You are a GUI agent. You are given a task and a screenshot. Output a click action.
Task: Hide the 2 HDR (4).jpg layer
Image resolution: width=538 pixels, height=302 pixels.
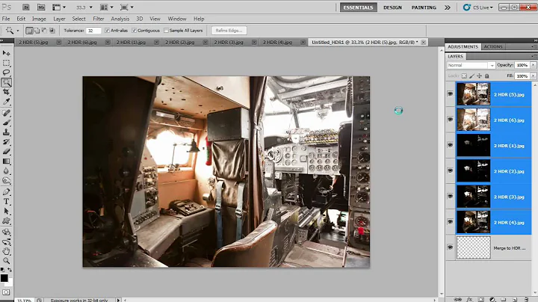[x=450, y=222]
